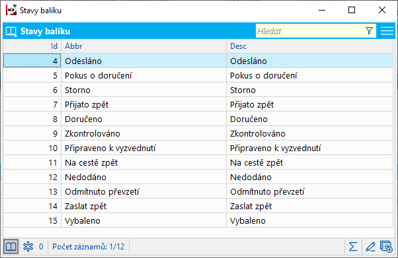Image resolution: width=398 pixels, height=258 pixels.
Task: Click the Desc column header
Action: click(309, 46)
